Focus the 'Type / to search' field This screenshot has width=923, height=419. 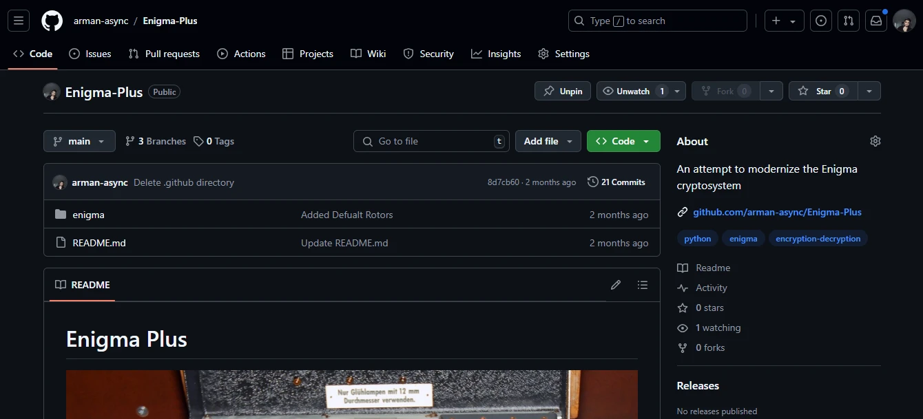(658, 21)
